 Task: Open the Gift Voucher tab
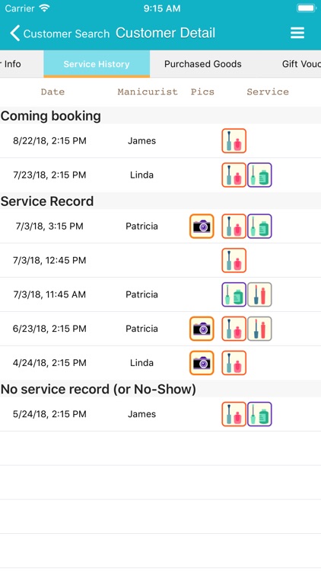tap(301, 64)
